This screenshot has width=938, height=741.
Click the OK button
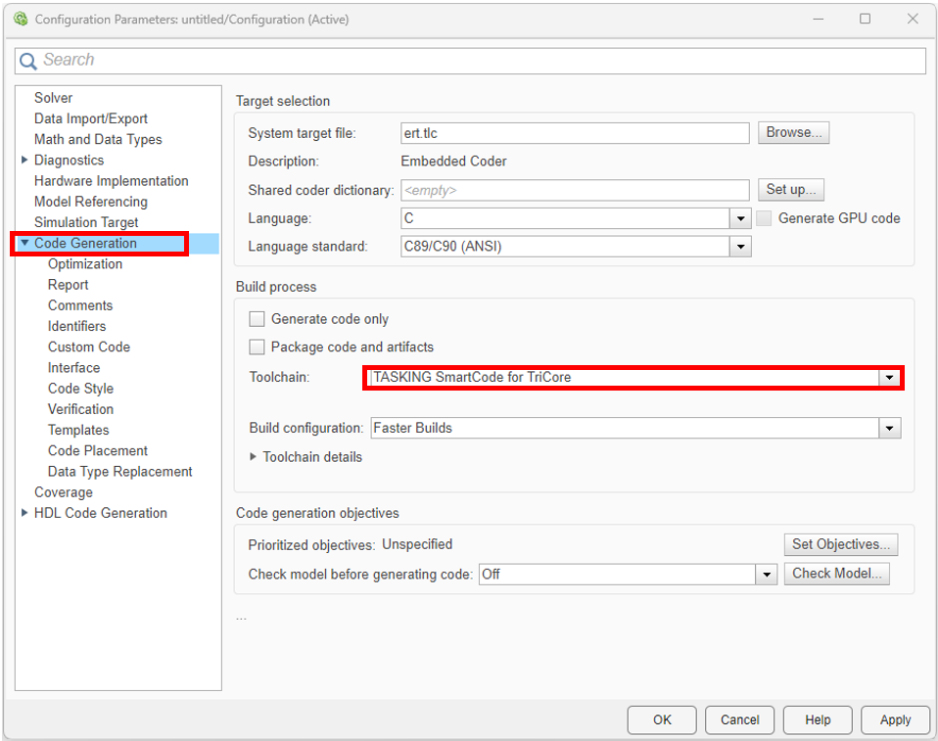tap(662, 719)
